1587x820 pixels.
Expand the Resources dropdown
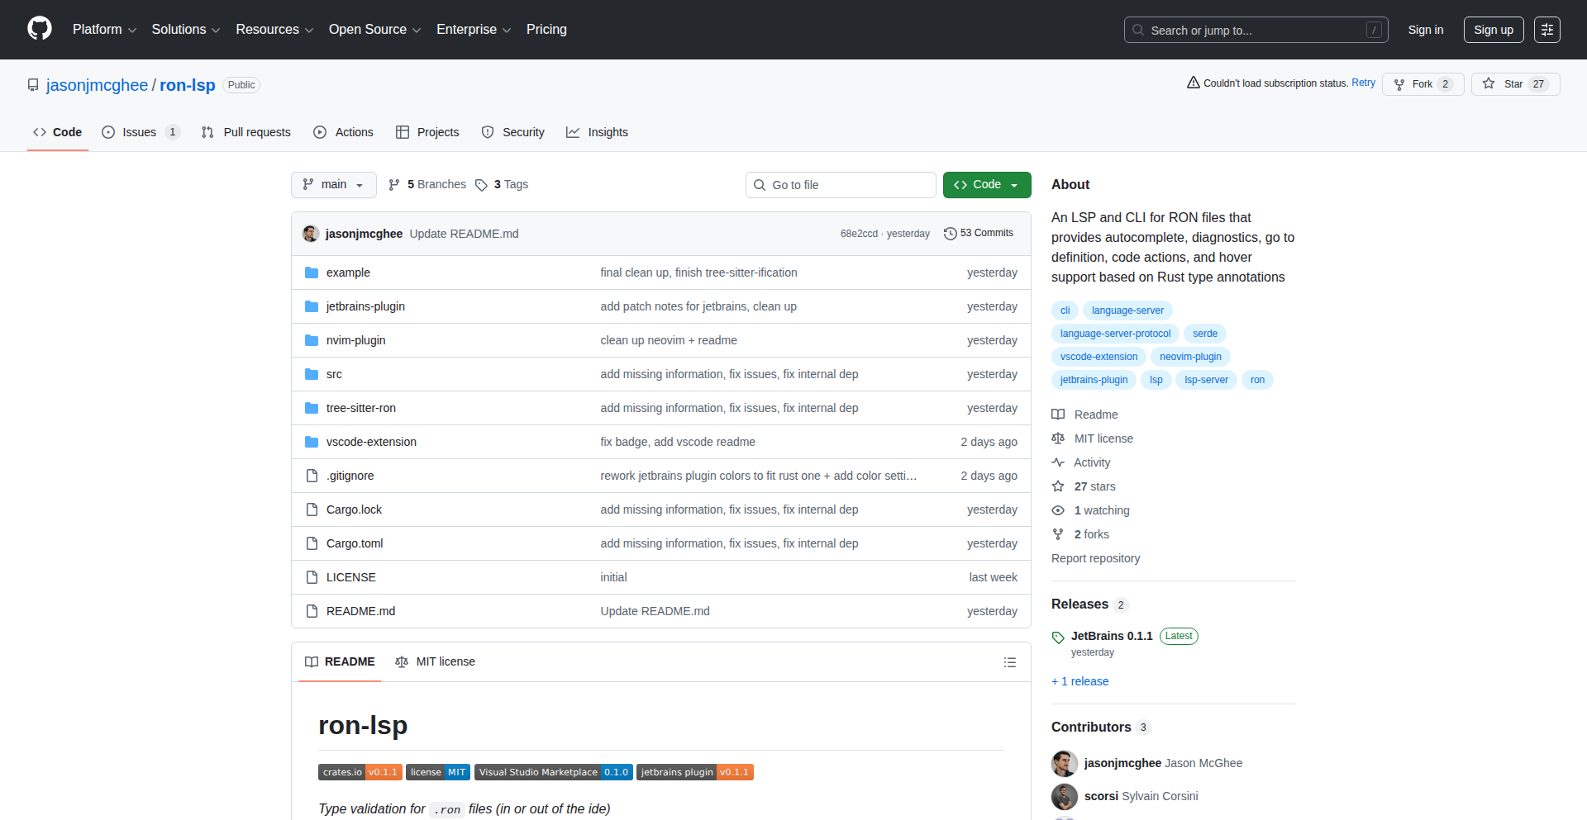(274, 30)
